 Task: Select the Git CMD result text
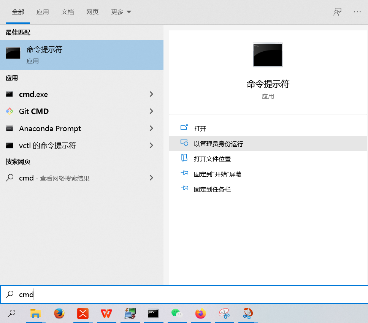(34, 111)
